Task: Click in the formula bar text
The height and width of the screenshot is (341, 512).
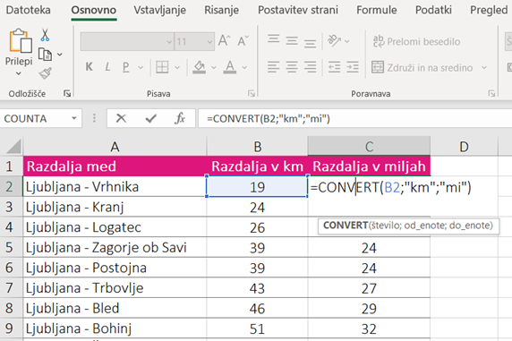Action: point(268,118)
